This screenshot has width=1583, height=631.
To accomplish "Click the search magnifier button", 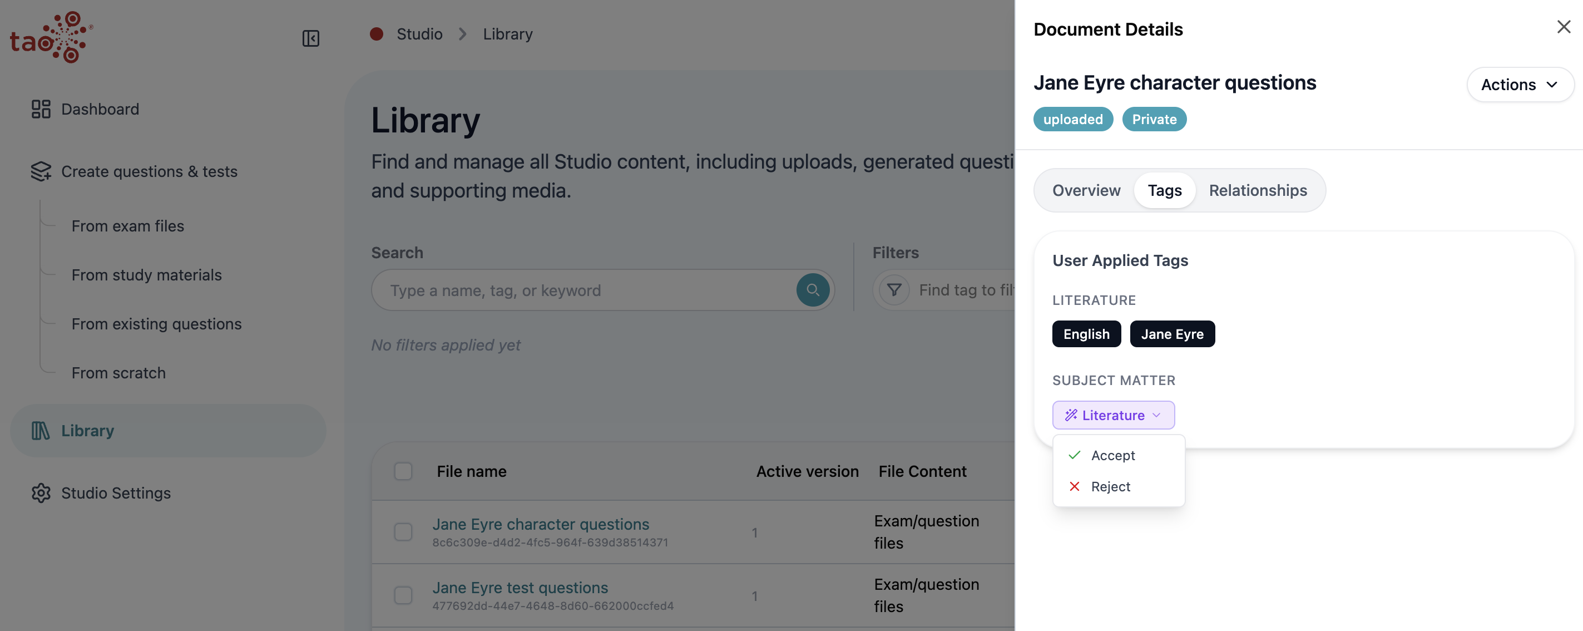I will tap(813, 290).
